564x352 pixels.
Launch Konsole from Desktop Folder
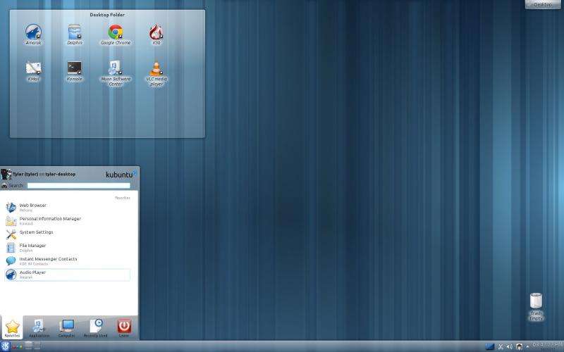tap(75, 71)
